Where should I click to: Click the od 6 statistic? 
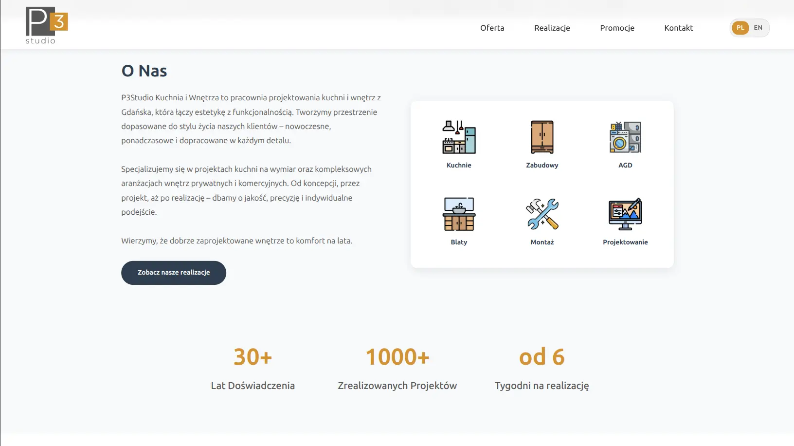tap(542, 357)
